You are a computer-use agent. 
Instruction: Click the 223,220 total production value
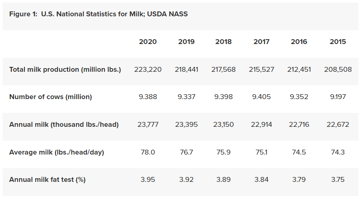click(x=148, y=69)
